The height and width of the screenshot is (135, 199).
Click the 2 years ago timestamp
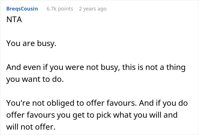tap(93, 9)
